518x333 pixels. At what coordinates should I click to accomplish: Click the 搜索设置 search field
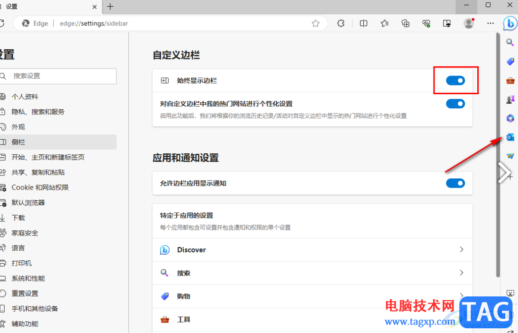click(x=58, y=76)
